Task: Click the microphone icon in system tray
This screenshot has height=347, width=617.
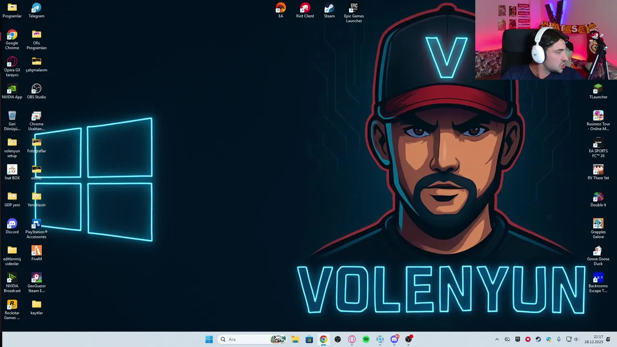Action: pos(559,339)
